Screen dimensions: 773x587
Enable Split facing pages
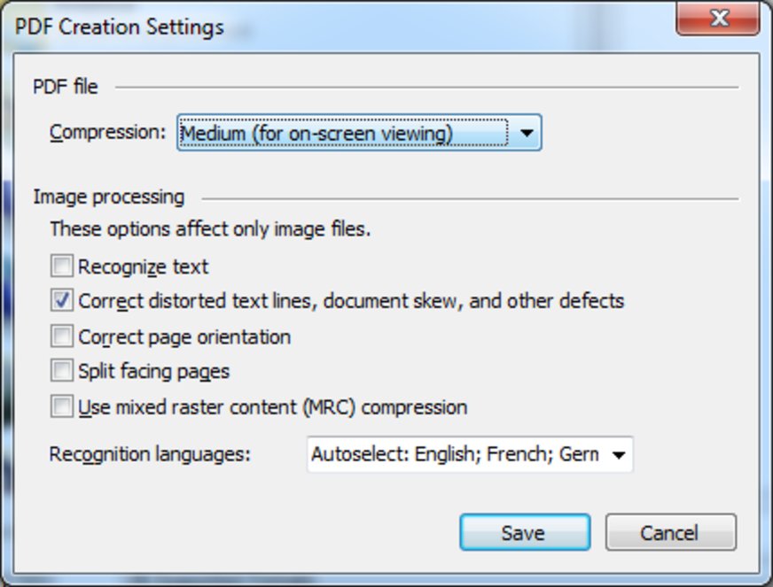[x=62, y=371]
